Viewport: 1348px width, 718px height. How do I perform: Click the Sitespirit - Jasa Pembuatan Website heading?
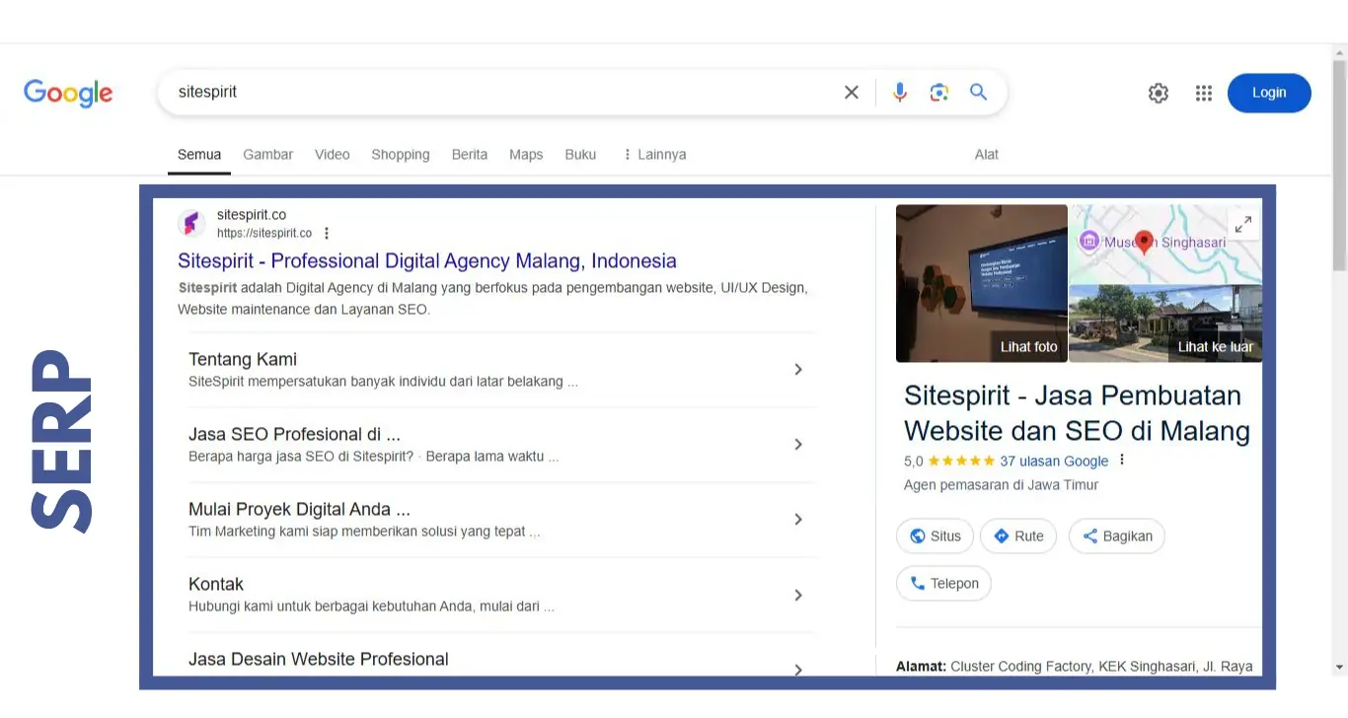(x=1078, y=413)
